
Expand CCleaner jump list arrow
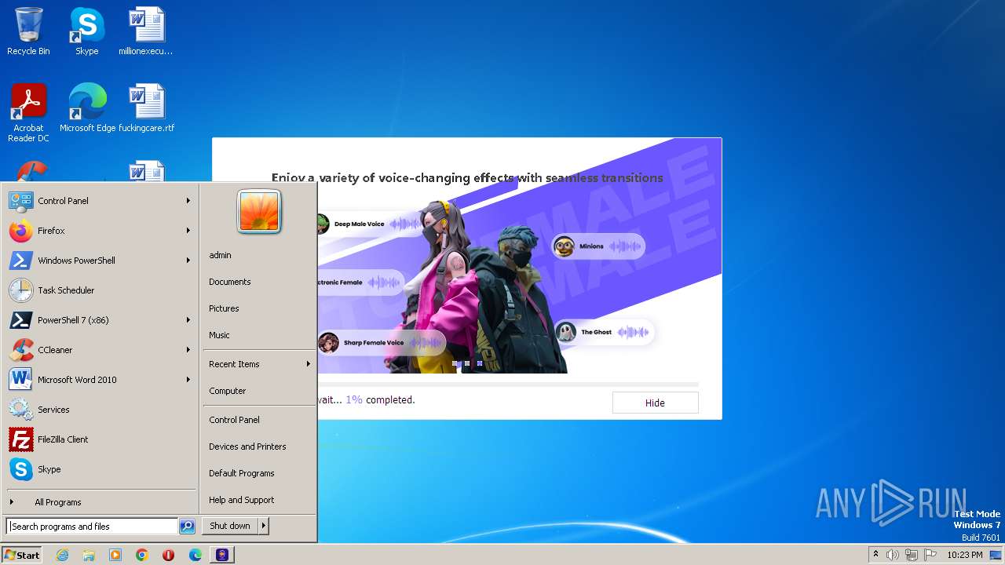point(188,350)
